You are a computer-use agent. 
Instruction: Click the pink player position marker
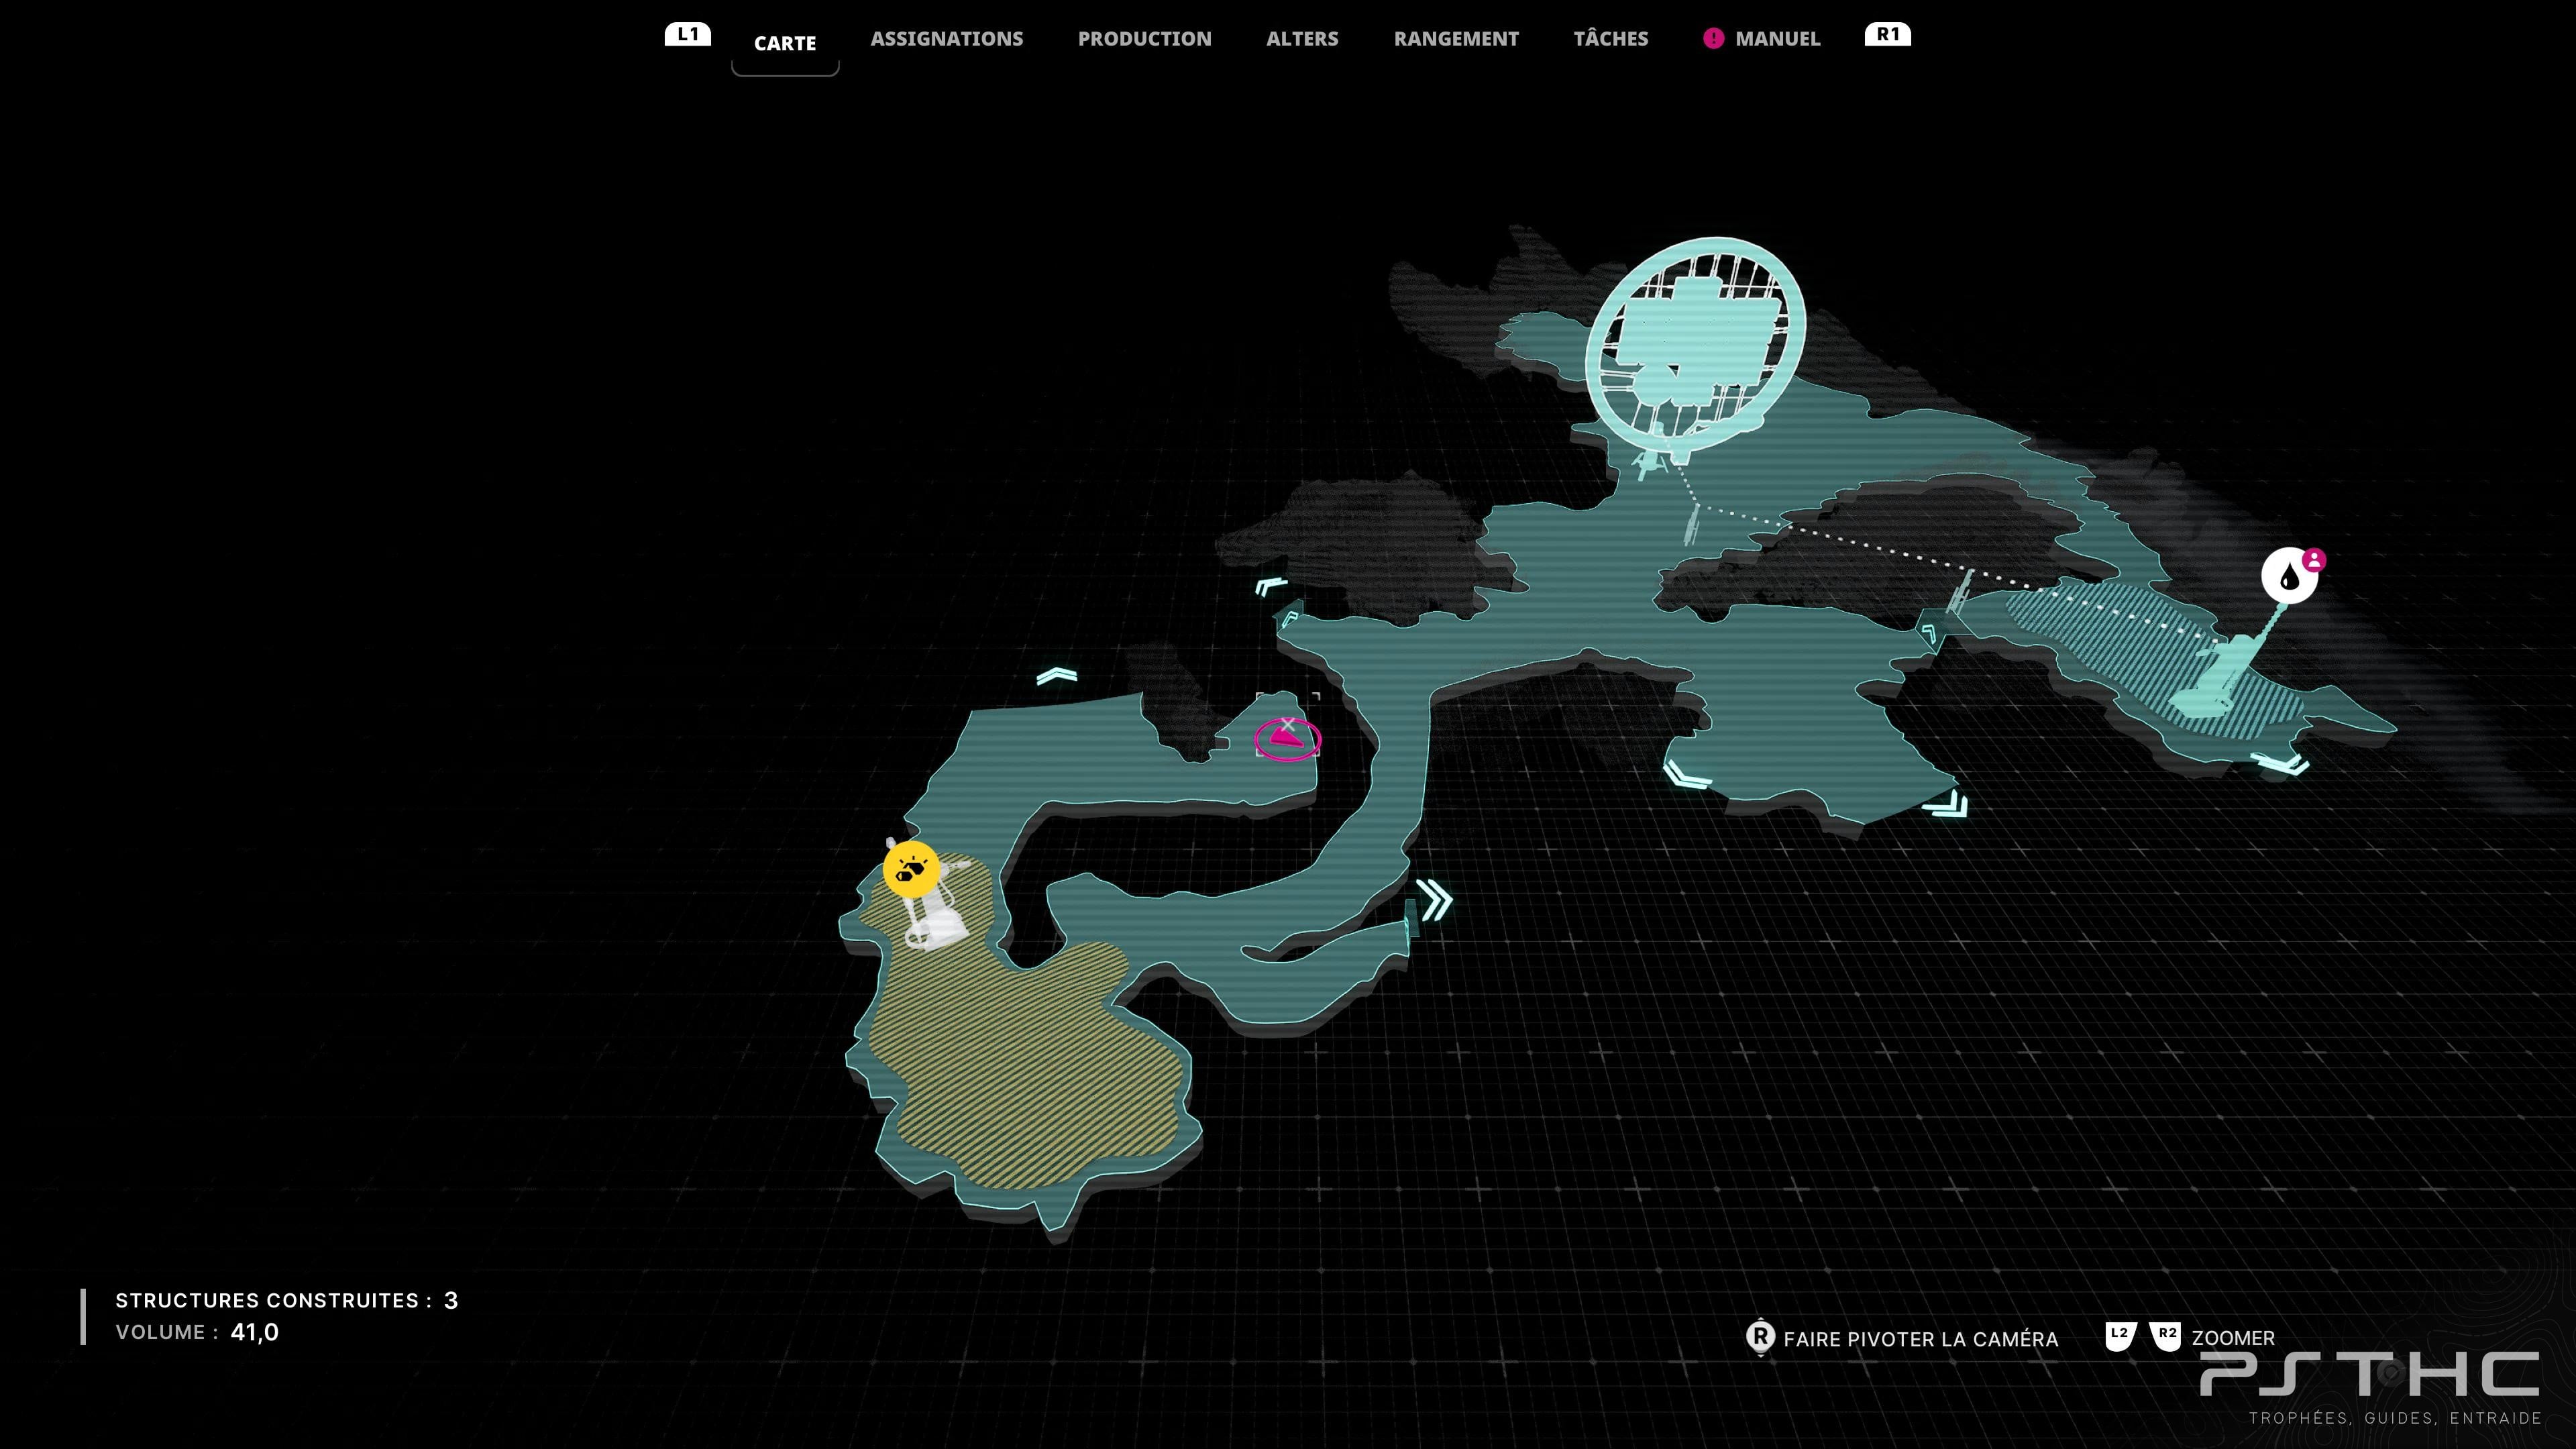coord(1288,739)
